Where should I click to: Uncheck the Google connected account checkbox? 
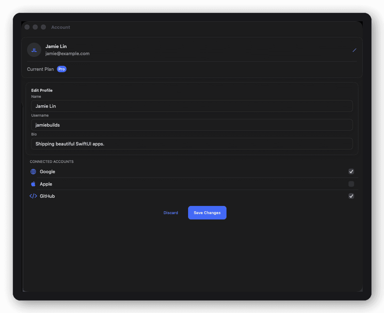tap(351, 171)
